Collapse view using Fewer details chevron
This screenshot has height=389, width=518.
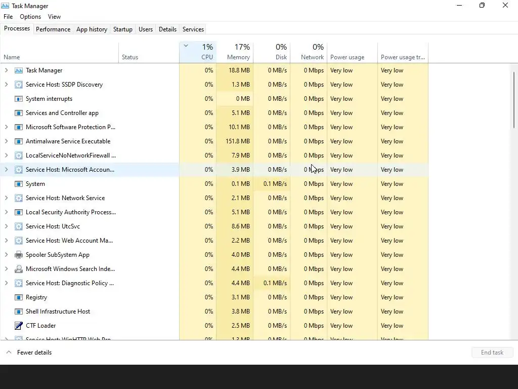(9, 353)
